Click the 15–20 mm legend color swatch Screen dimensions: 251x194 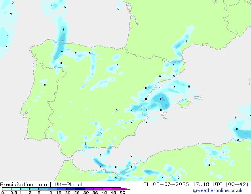coord(62,189)
